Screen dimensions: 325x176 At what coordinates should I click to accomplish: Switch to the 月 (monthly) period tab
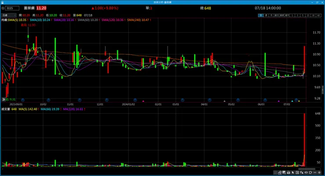tap(271, 15)
